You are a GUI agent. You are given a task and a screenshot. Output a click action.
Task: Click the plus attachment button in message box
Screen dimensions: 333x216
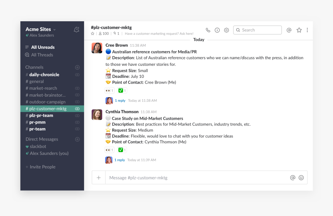(98, 178)
